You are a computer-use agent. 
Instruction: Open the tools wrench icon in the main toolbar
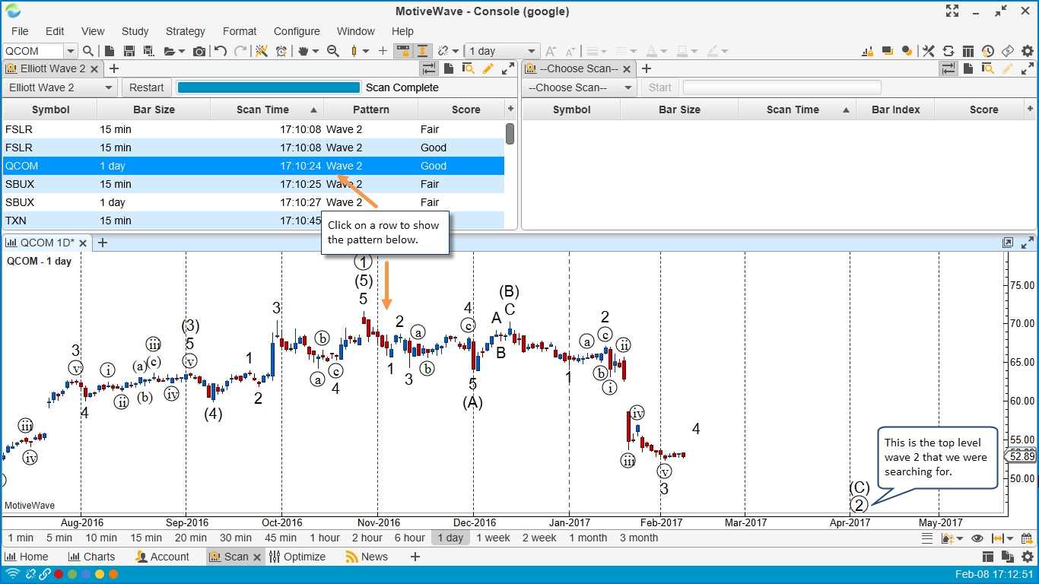pos(928,51)
